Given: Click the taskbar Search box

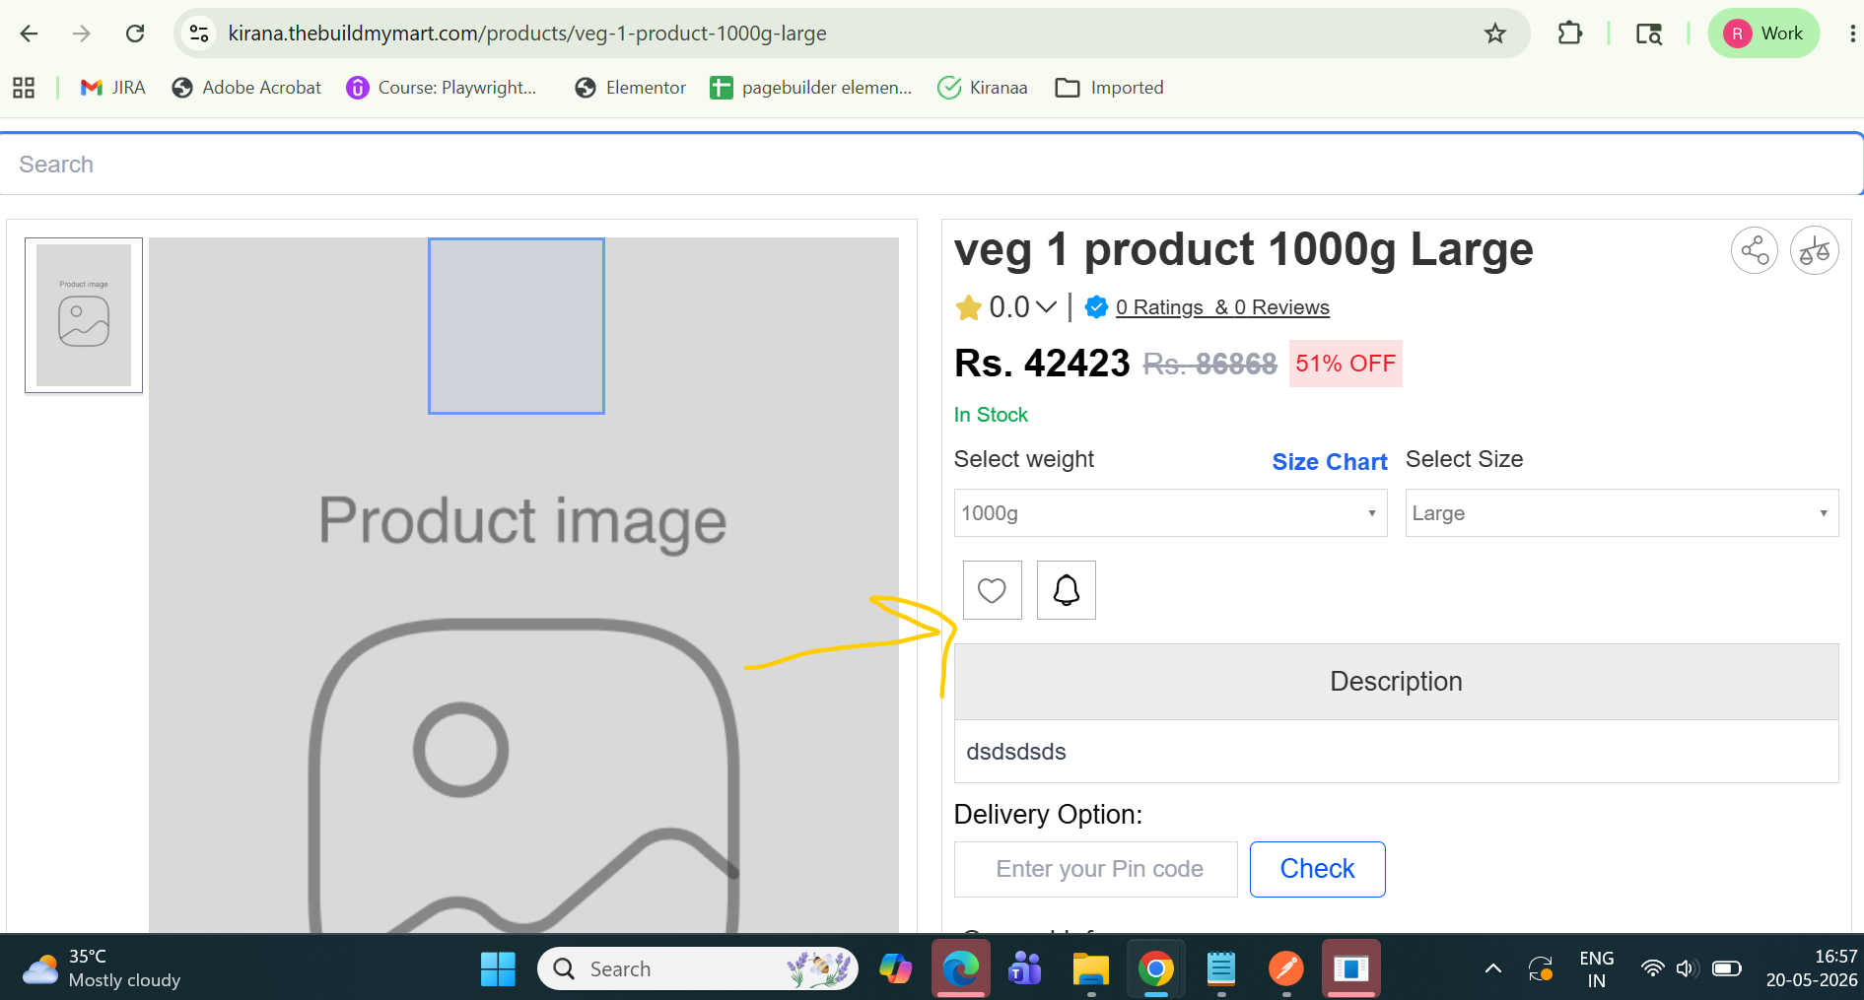Looking at the screenshot, I should [x=698, y=969].
